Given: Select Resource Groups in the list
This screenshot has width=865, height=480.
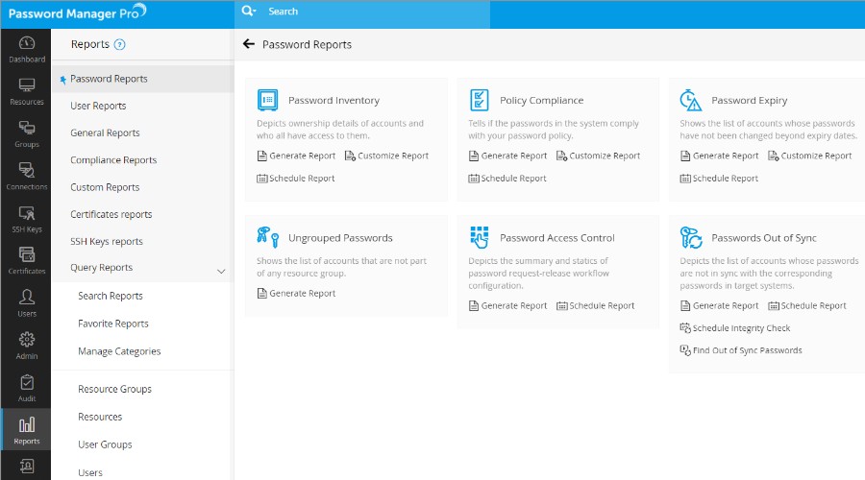Looking at the screenshot, I should pyautogui.click(x=114, y=389).
